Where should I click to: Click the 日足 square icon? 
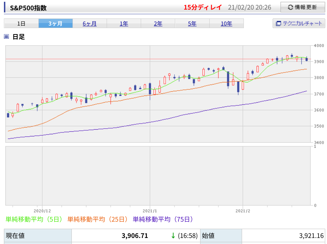pyautogui.click(x=6, y=37)
